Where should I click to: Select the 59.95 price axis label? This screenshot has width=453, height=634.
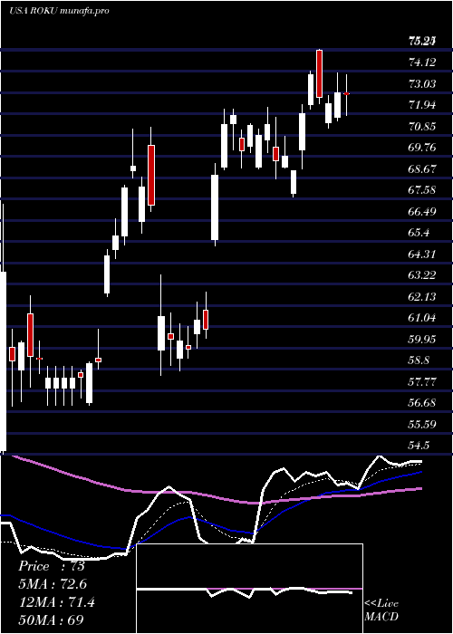[422, 340]
